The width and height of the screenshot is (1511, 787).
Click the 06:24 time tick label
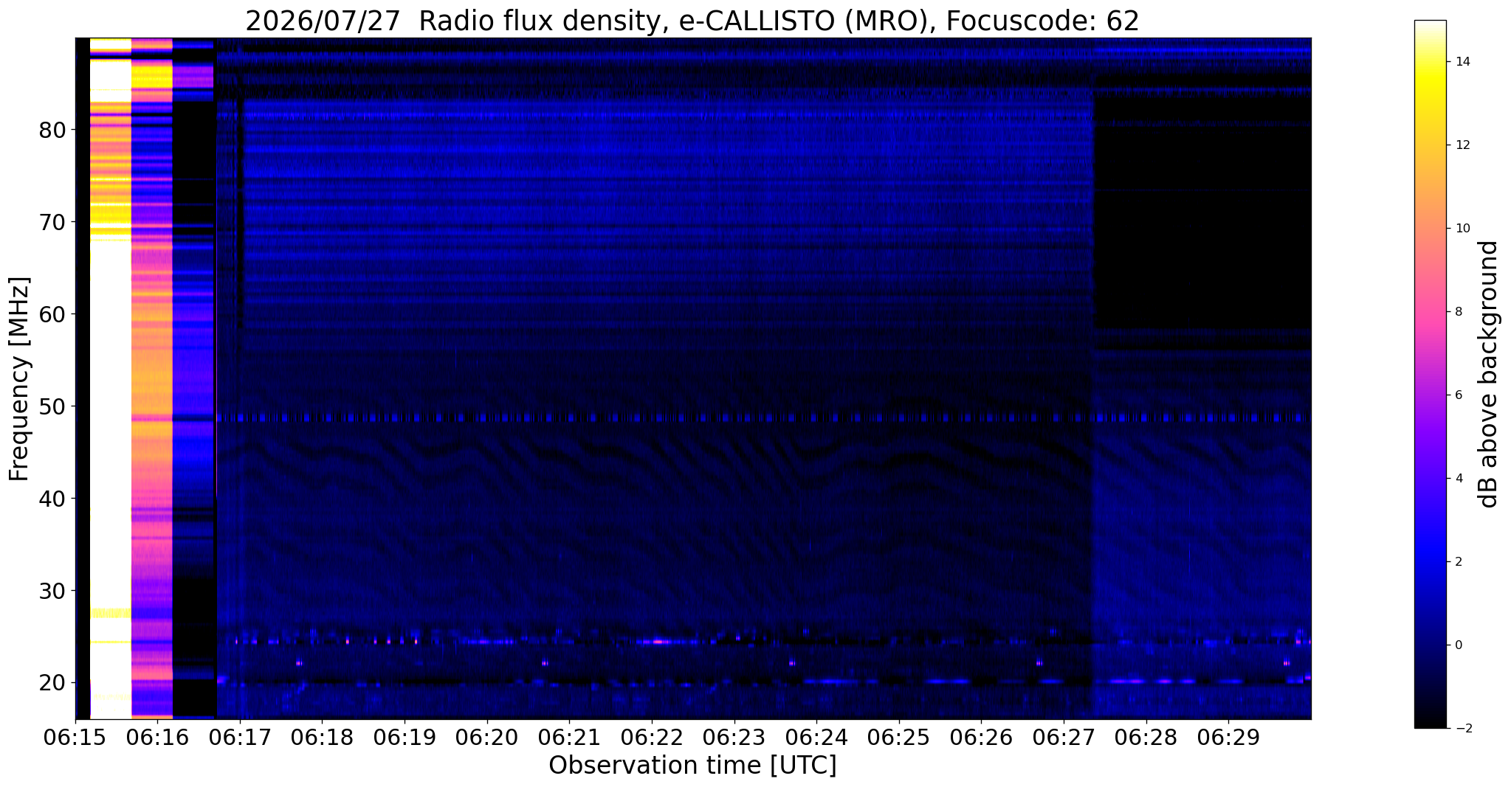(817, 737)
